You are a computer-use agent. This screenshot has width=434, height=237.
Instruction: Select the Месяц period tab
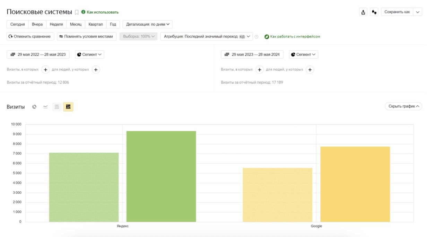click(x=76, y=24)
